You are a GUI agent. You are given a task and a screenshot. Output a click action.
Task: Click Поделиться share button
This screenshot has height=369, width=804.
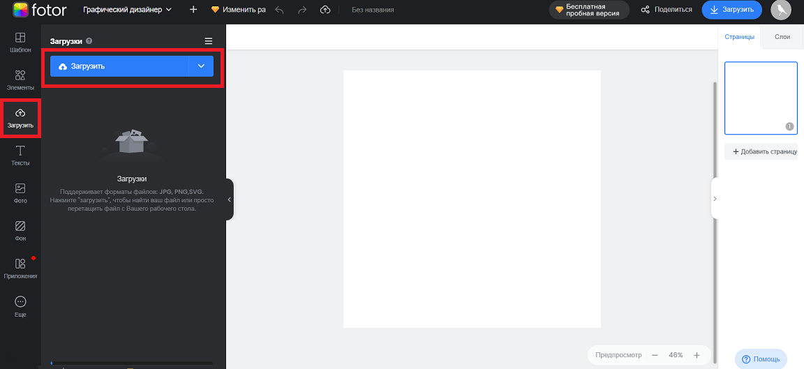pyautogui.click(x=666, y=10)
